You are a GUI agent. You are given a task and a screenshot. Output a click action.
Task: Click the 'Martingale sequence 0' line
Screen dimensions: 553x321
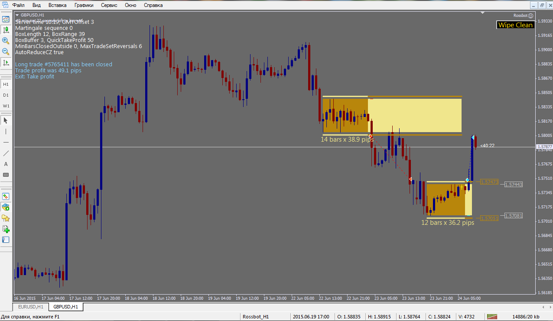44,28
